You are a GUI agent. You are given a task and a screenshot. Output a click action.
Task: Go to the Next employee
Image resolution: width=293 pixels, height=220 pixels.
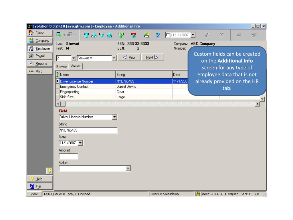(153, 57)
